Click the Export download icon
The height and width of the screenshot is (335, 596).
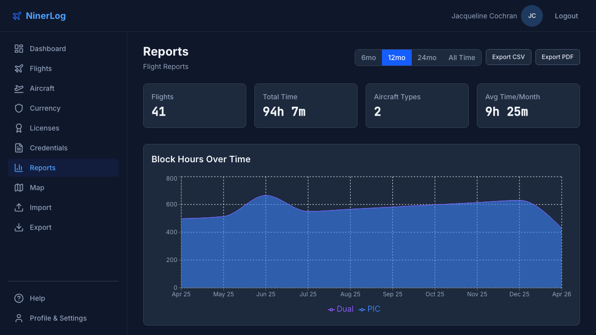19,227
